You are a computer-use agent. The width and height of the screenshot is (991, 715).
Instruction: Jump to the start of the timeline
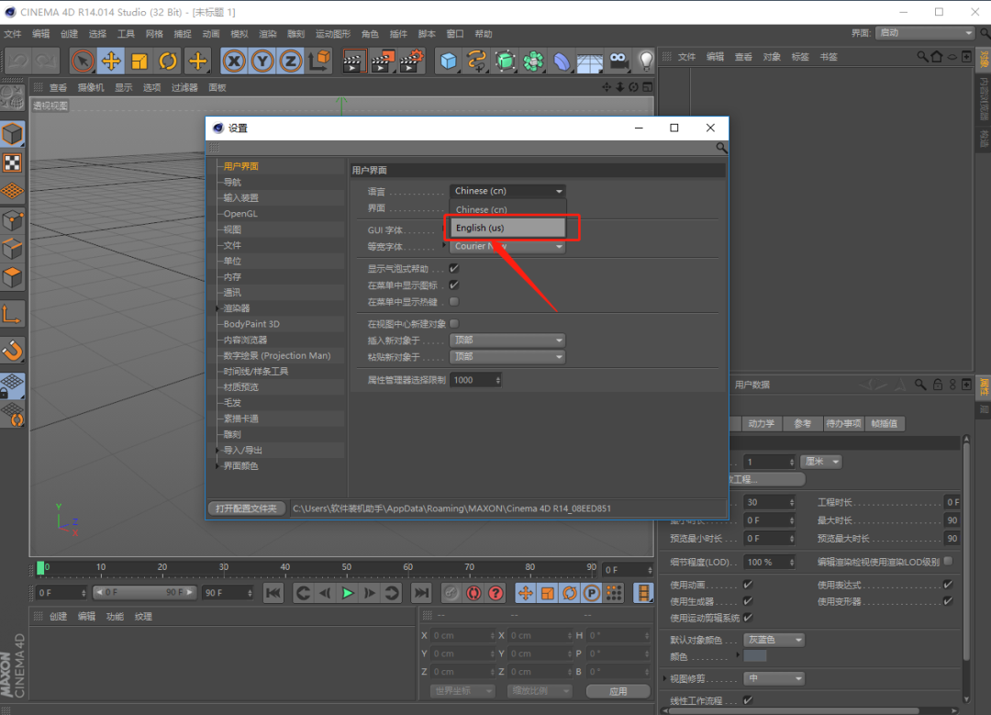[273, 593]
